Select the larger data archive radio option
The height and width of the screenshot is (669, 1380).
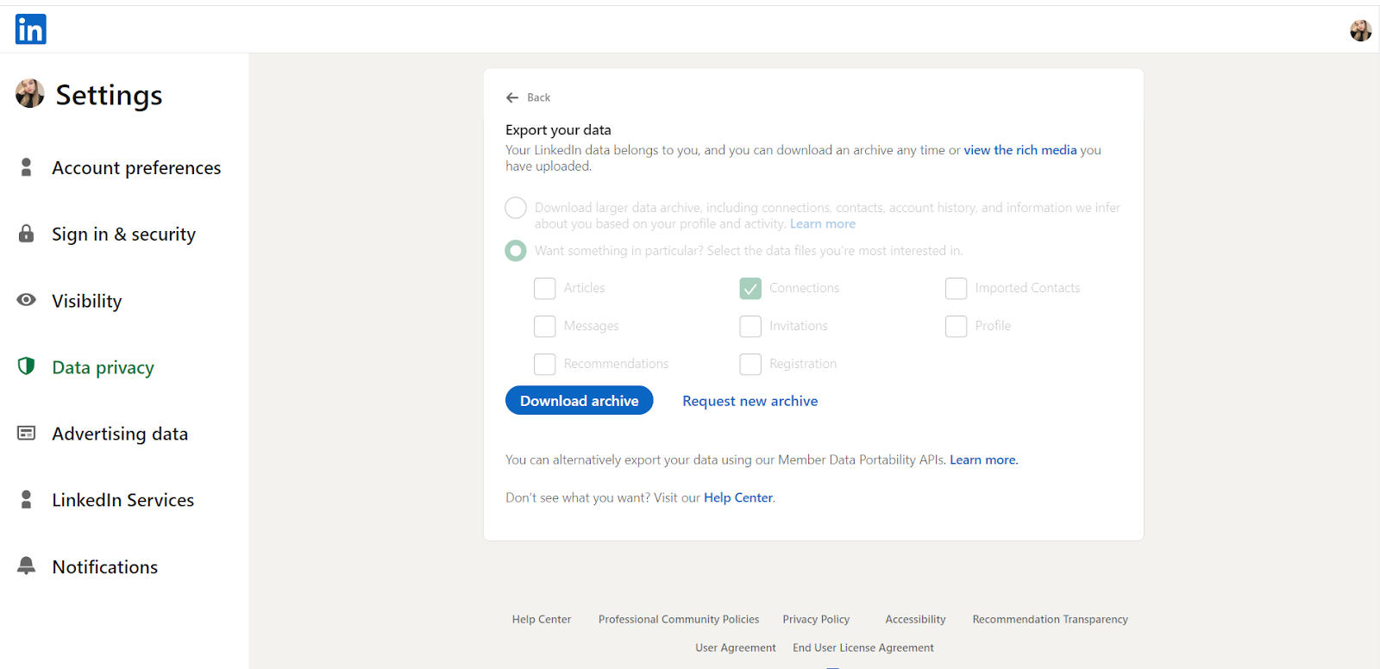(516, 208)
